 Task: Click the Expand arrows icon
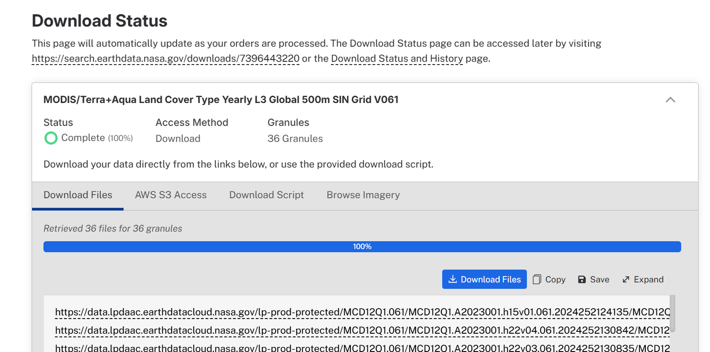pyautogui.click(x=626, y=280)
